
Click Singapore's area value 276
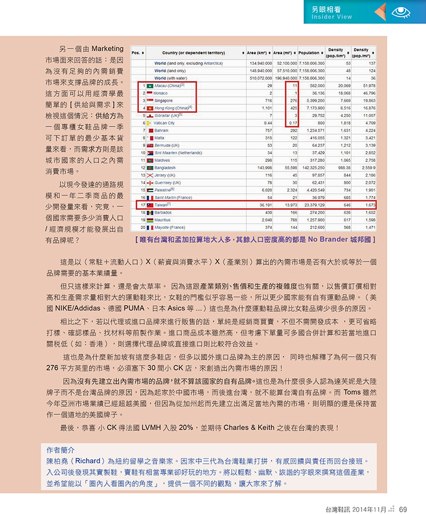[x=294, y=101]
